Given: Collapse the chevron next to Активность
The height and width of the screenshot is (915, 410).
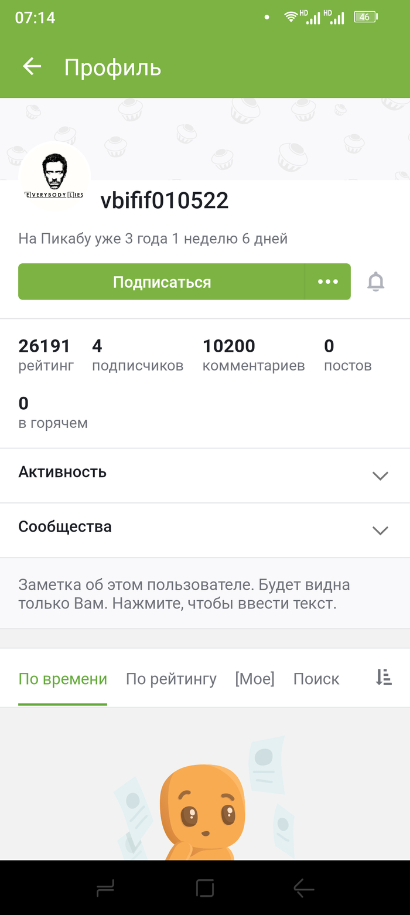Looking at the screenshot, I should 380,475.
